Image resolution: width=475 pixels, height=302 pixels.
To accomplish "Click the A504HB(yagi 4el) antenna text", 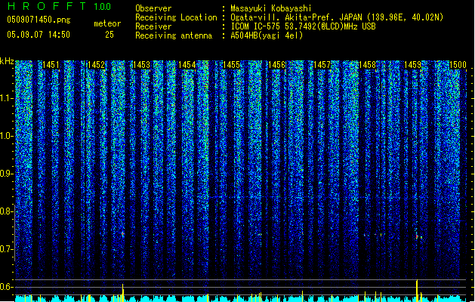I will click(267, 35).
